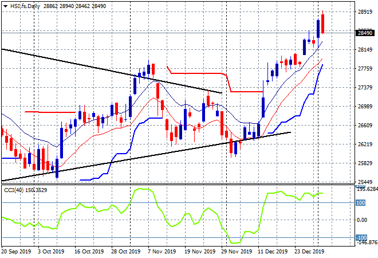Screen dimensions: 378x258
Task: Click the CCI -100 level label
Action: pos(361,238)
